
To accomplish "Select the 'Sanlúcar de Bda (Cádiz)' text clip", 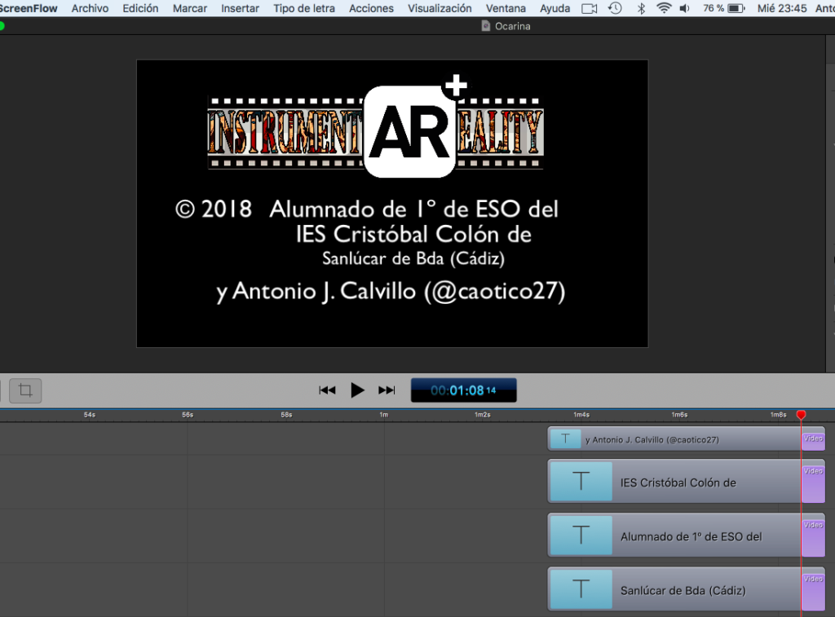I will (x=687, y=589).
